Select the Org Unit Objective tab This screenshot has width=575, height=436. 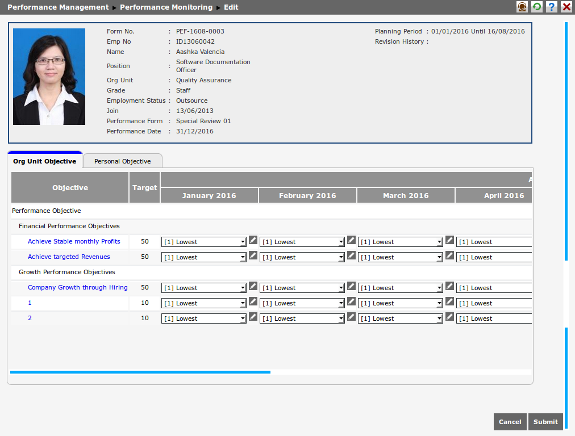click(45, 161)
